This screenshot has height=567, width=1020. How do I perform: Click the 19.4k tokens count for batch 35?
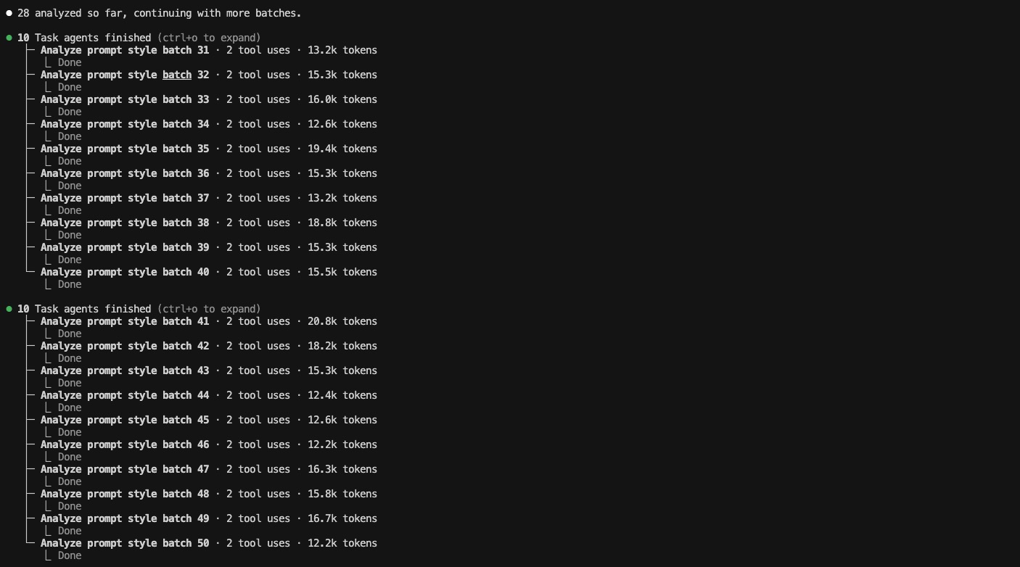(342, 149)
